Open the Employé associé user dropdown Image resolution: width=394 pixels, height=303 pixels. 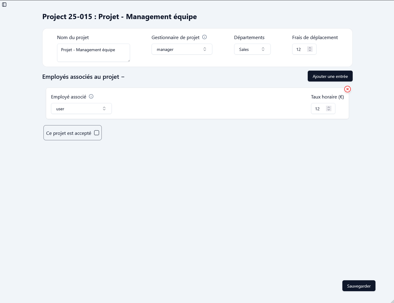coord(81,108)
